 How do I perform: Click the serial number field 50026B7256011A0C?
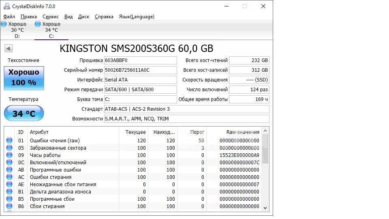click(x=141, y=70)
